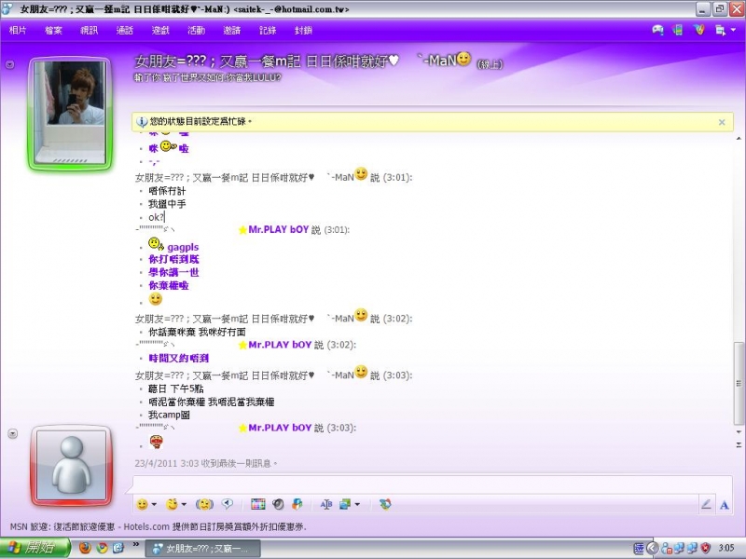Click the 封鎖 (block) menu item
This screenshot has width=746, height=559.
coord(303,31)
